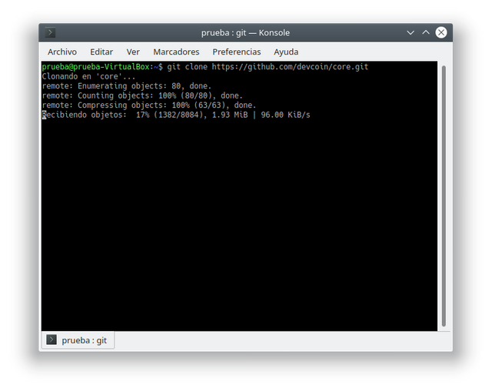Open the Ayuda menu
Image resolution: width=492 pixels, height=391 pixels.
tap(286, 52)
